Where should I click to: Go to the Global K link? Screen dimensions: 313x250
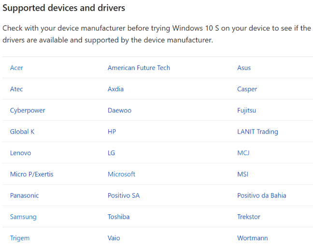(x=22, y=132)
